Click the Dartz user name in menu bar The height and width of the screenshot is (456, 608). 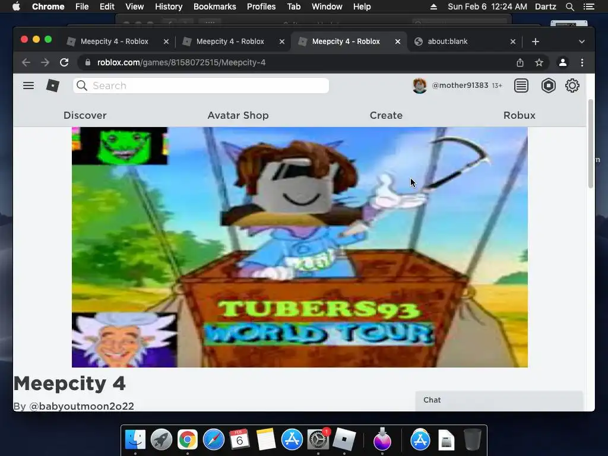(546, 7)
